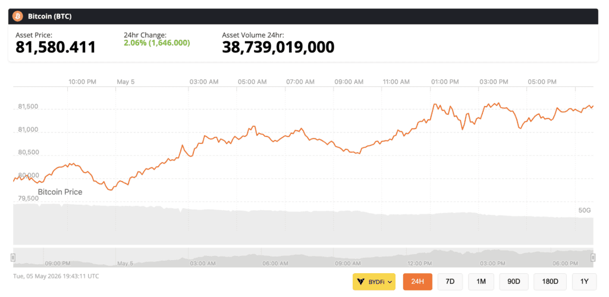Click the 01:00 PM axis label
Image resolution: width=609 pixels, height=297 pixels.
click(x=445, y=82)
